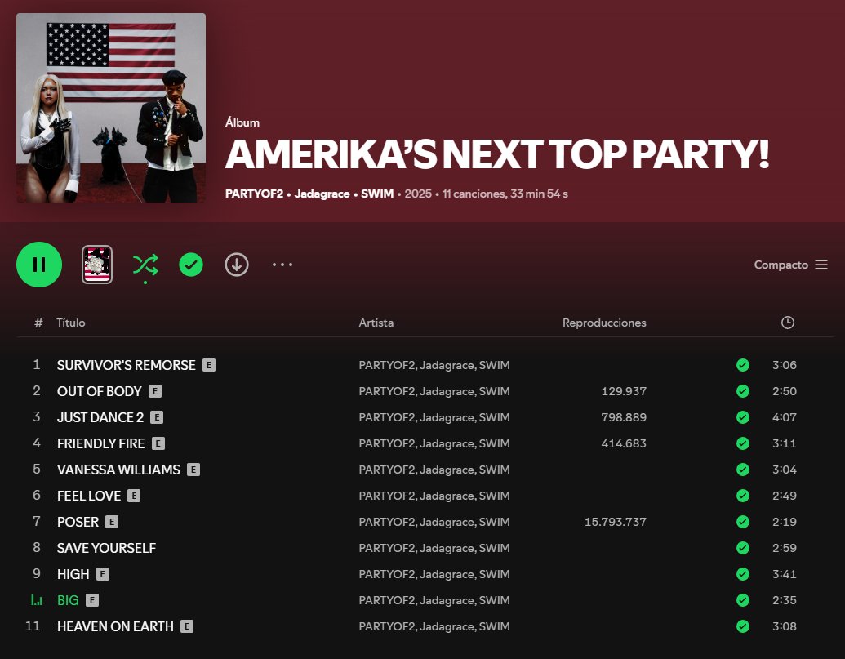845x659 pixels.
Task: Click track number 7 in the list
Action: point(37,522)
